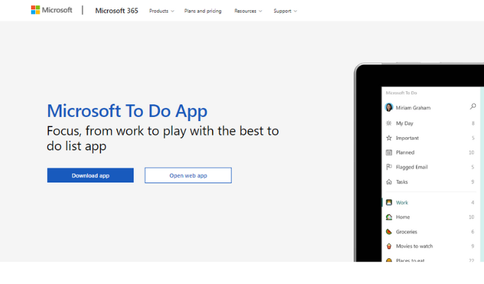Click the Focus, from work to play tagline
Image resolution: width=484 pixels, height=284 pixels.
click(162, 139)
